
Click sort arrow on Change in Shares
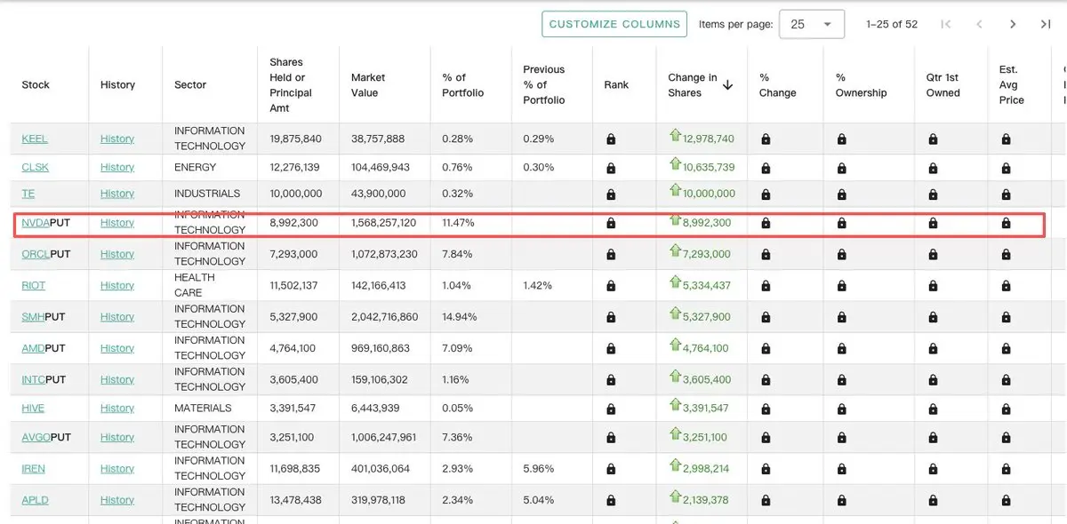pyautogui.click(x=727, y=85)
